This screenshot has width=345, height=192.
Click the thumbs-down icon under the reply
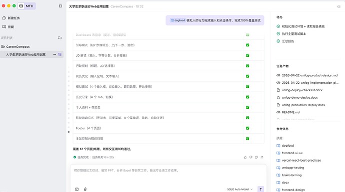click(x=250, y=157)
